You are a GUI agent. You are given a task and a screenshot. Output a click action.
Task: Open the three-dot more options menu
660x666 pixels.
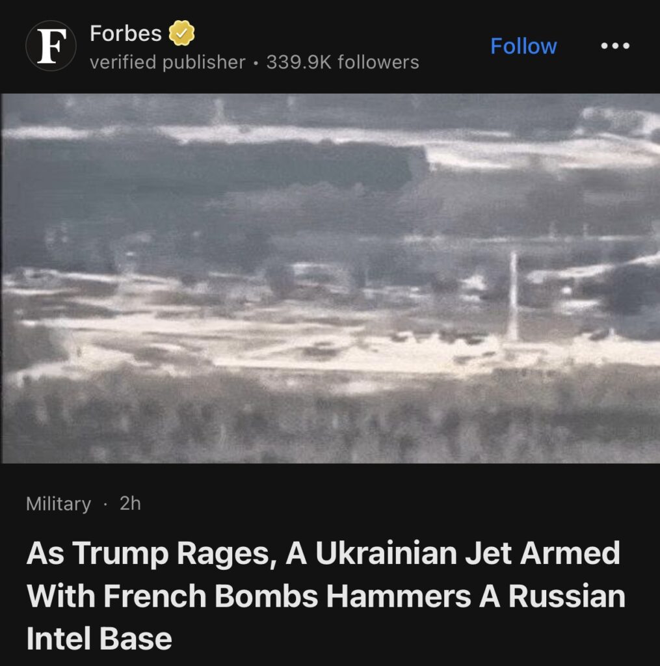[x=615, y=46]
